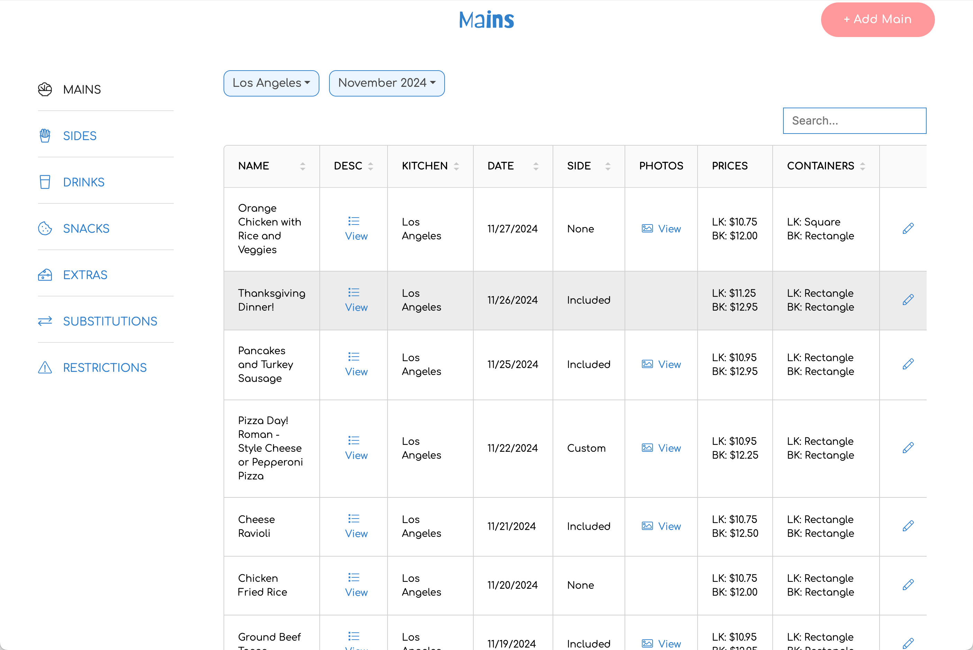Click pencil icon for Thanksgiving Dinner row

click(908, 300)
